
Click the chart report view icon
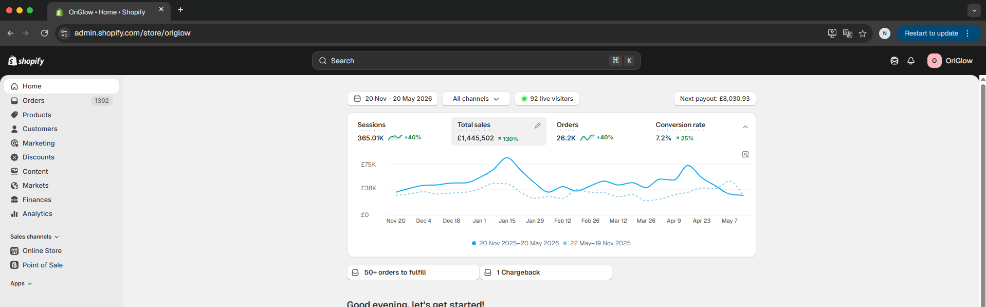pos(745,154)
